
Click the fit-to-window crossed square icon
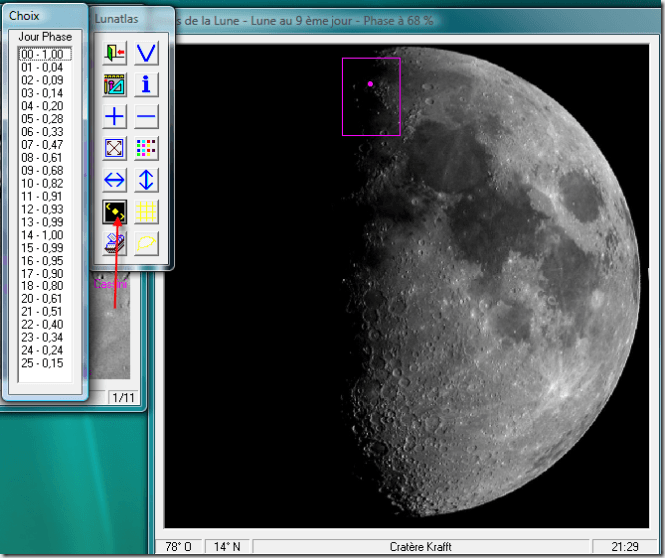(x=115, y=149)
